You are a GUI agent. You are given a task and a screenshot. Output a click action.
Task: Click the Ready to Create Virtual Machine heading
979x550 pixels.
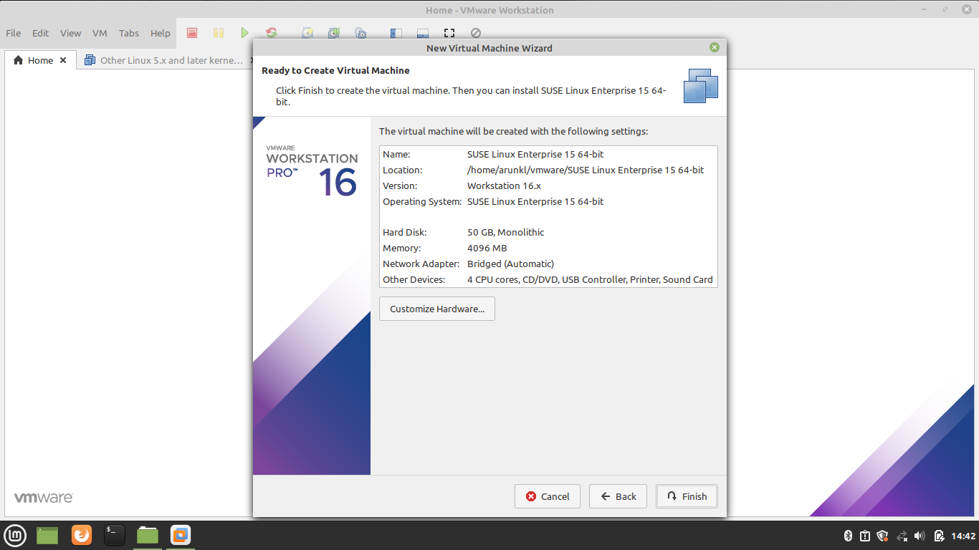[335, 70]
